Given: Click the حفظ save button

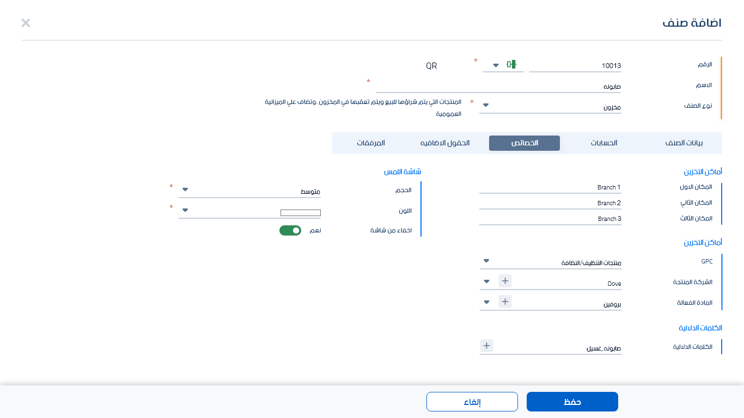Looking at the screenshot, I should (571, 402).
